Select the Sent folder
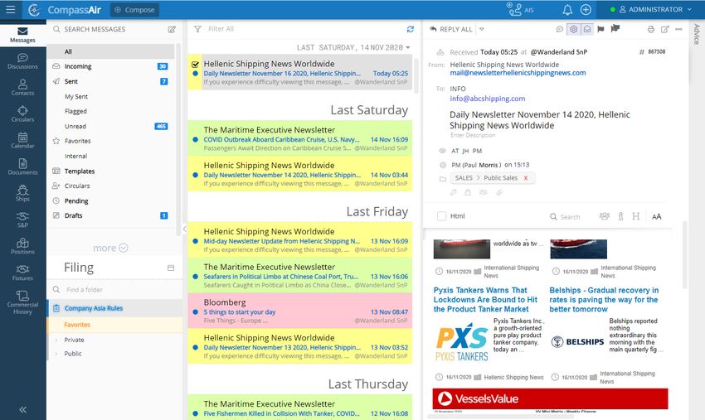The width and height of the screenshot is (705, 420). 110,81
